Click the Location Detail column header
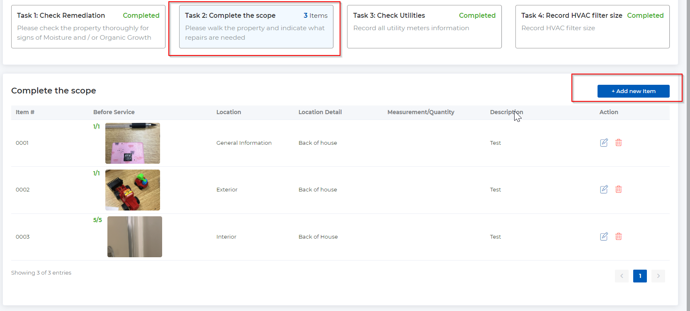Viewport: 690px width, 311px height. point(320,112)
